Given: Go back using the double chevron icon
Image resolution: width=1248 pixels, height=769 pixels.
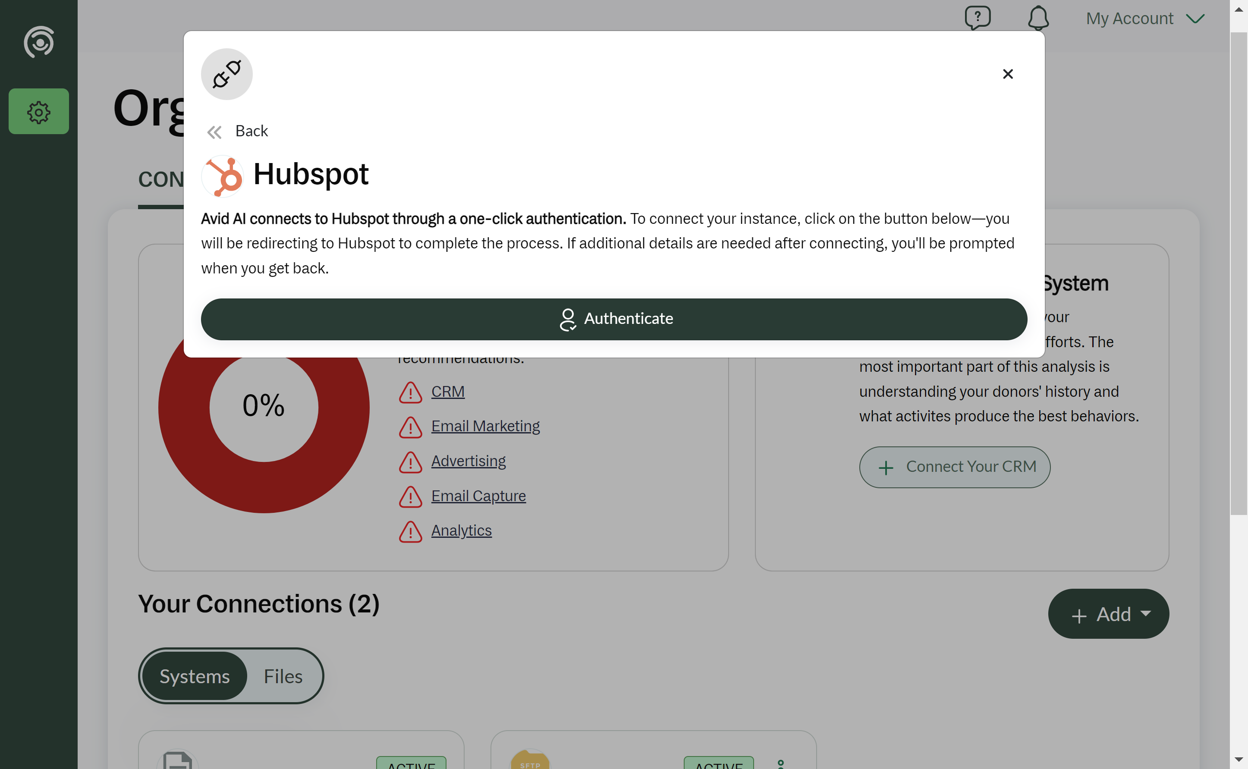Looking at the screenshot, I should coord(214,132).
